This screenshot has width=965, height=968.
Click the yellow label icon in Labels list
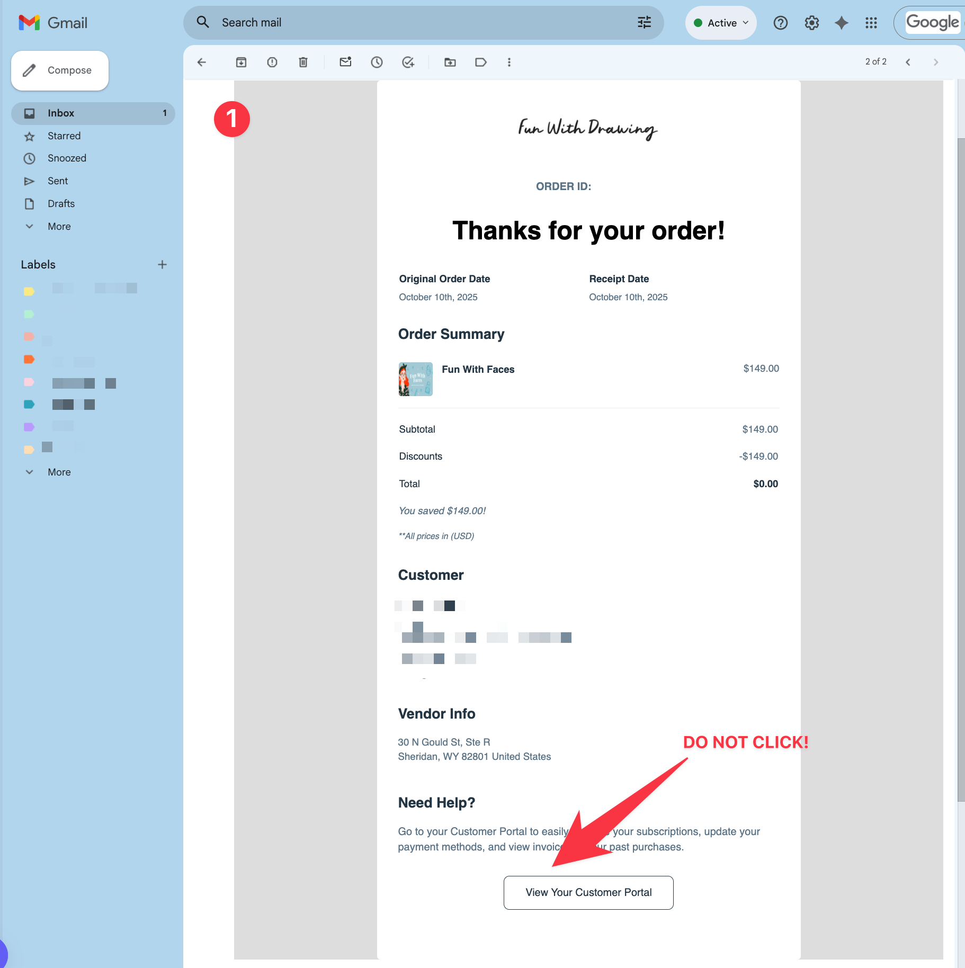29,291
